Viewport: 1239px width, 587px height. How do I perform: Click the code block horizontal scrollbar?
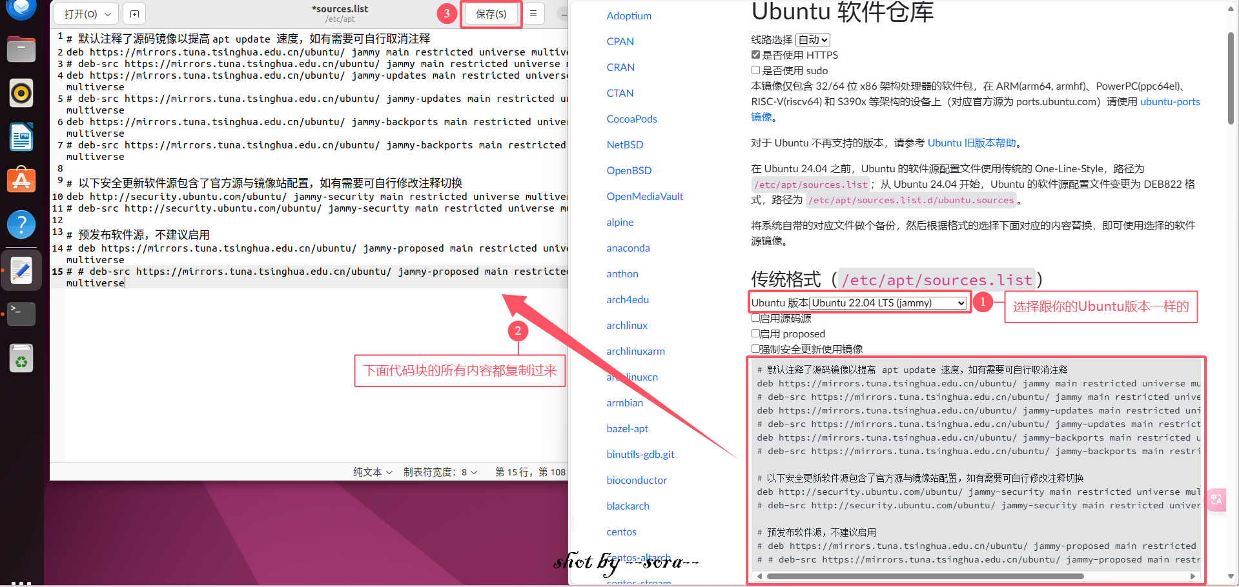(x=925, y=576)
